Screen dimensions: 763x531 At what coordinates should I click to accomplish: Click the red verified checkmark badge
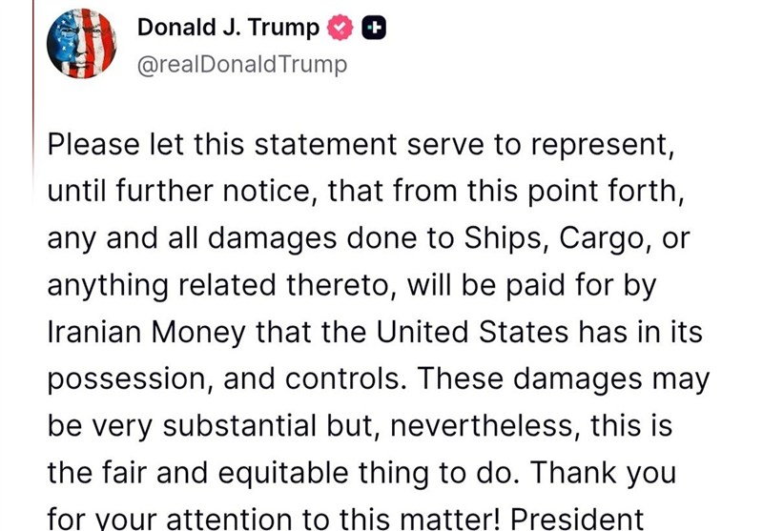click(x=340, y=28)
